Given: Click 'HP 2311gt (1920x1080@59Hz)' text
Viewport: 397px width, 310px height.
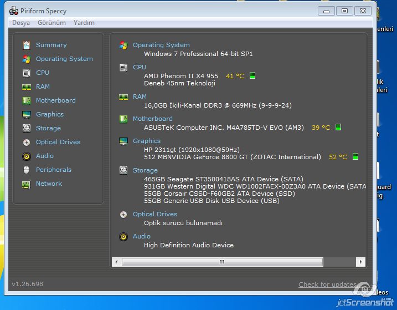Looking at the screenshot, I should pos(192,150).
